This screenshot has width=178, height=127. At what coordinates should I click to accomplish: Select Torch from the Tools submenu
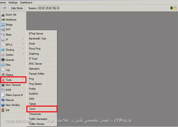[42, 109]
